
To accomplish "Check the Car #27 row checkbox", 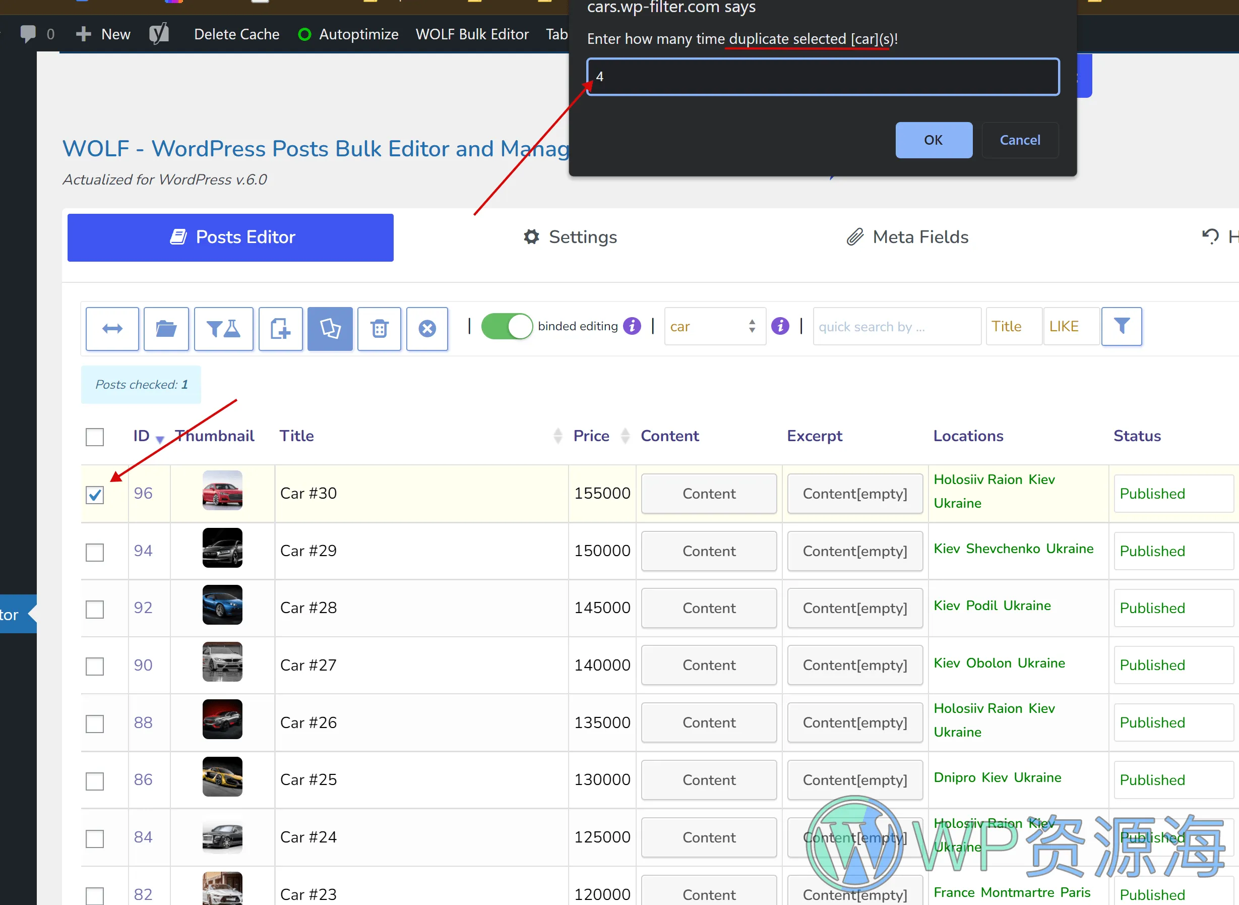I will tap(95, 667).
